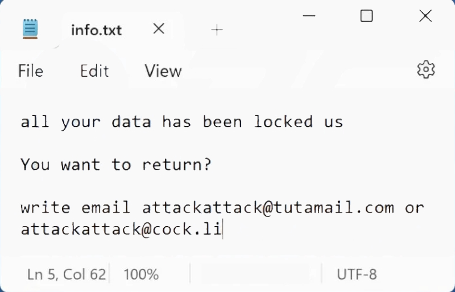
Task: Click the Ln 5, Col 62 position indicator
Action: tap(67, 274)
